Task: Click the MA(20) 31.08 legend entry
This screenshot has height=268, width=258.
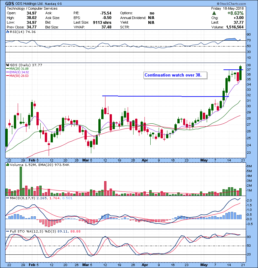Action: 17,69
